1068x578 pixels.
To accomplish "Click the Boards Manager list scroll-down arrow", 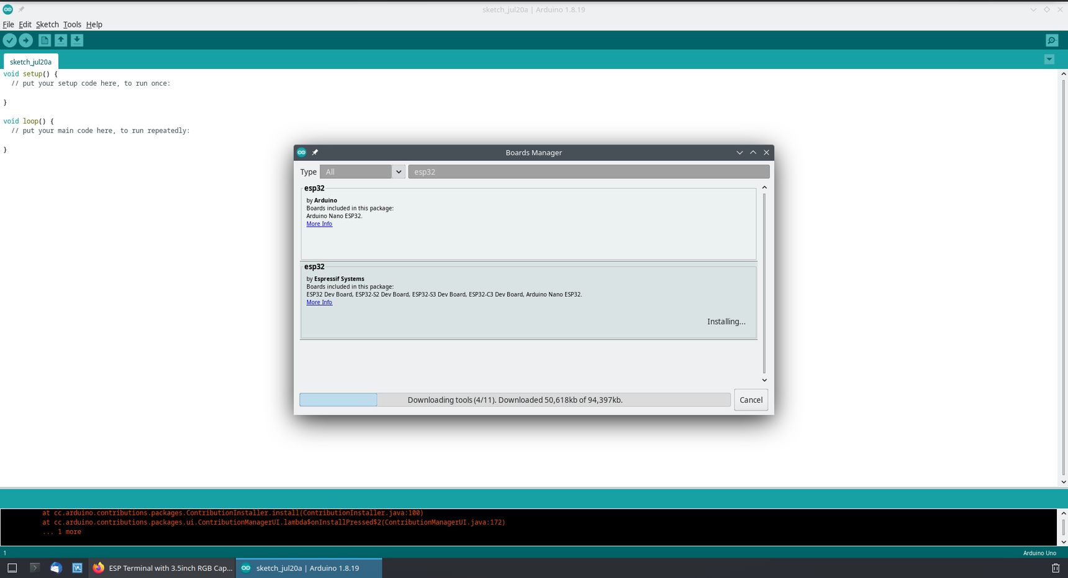I will pos(764,380).
